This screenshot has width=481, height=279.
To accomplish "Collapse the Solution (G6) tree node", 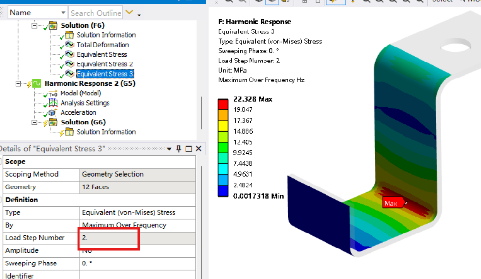I will click(35, 123).
